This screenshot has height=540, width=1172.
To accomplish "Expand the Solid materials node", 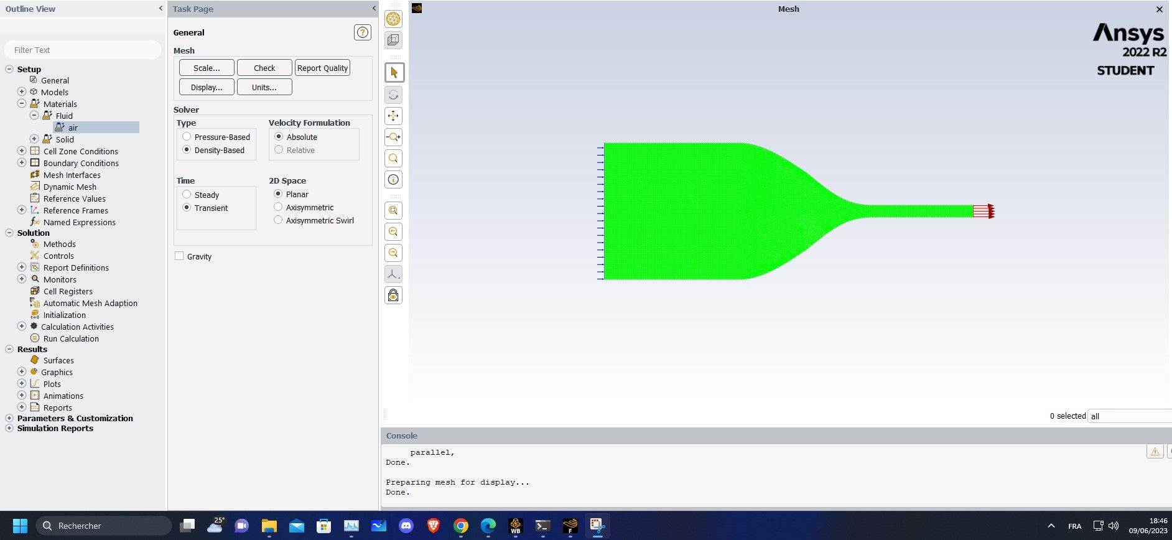I will pos(34,139).
